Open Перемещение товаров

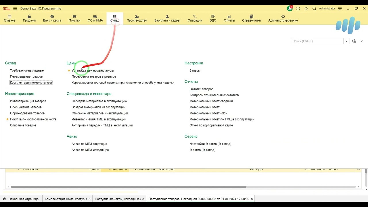(26, 76)
